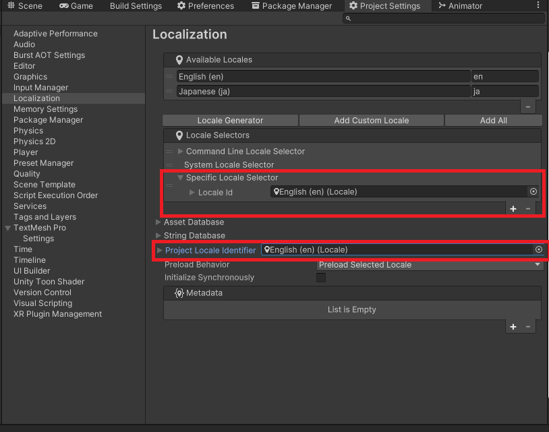The height and width of the screenshot is (432, 549).
Task: Open Version Control settings
Action: pyautogui.click(x=42, y=292)
